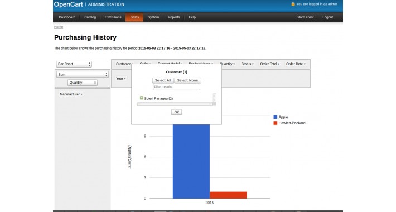
Task: Go to the Store Front link
Action: pos(305,17)
